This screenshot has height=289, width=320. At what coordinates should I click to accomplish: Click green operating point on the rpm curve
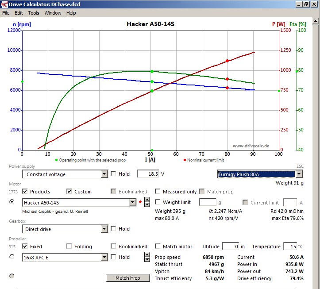(152, 82)
